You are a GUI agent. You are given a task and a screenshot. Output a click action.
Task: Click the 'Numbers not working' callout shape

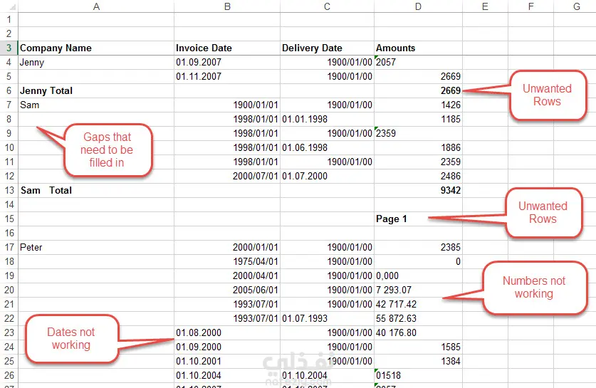[x=535, y=288]
